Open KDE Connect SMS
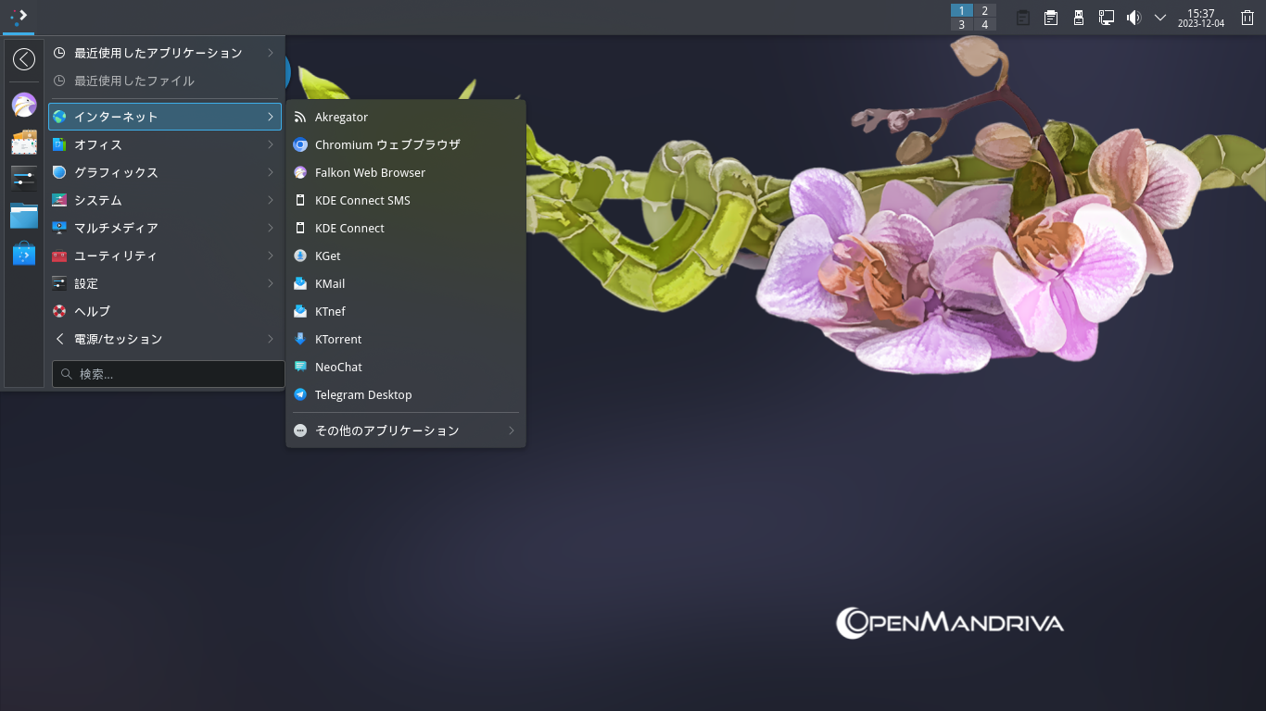This screenshot has width=1266, height=711. coord(406,200)
